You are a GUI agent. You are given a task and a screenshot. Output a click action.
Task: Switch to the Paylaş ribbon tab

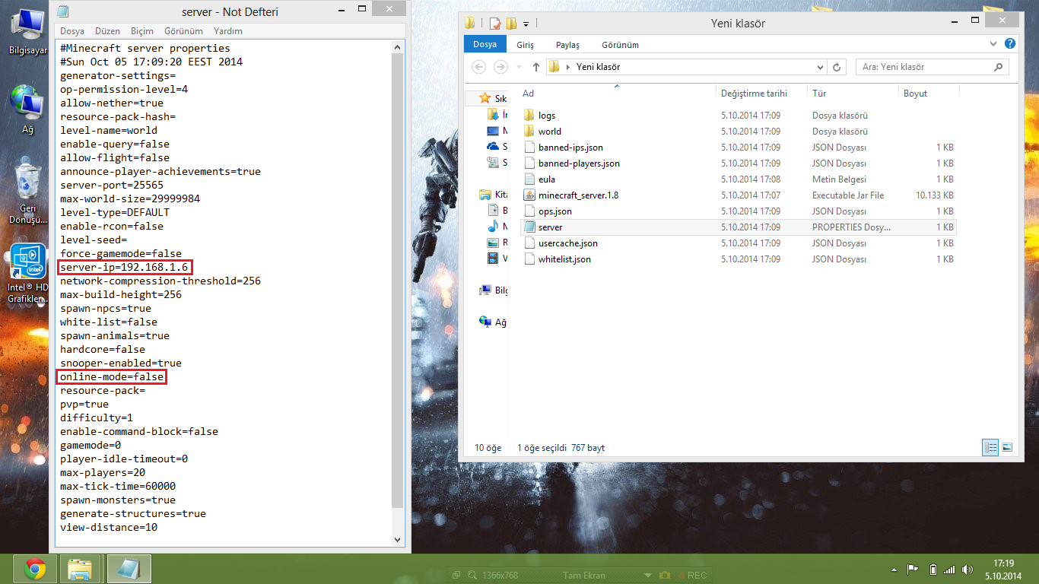(567, 45)
